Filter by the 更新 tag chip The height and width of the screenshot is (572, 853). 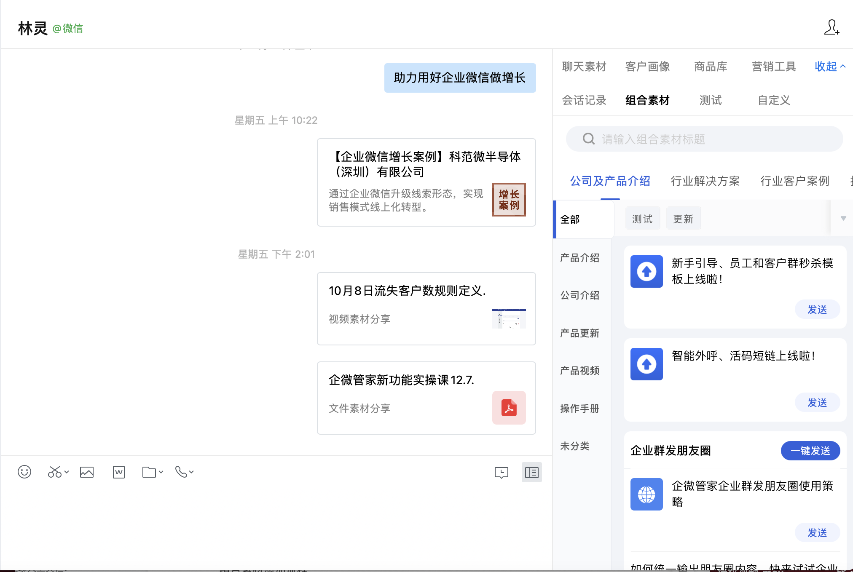coord(683,218)
